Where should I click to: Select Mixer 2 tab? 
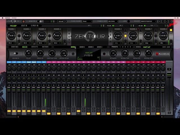tap(82, 47)
